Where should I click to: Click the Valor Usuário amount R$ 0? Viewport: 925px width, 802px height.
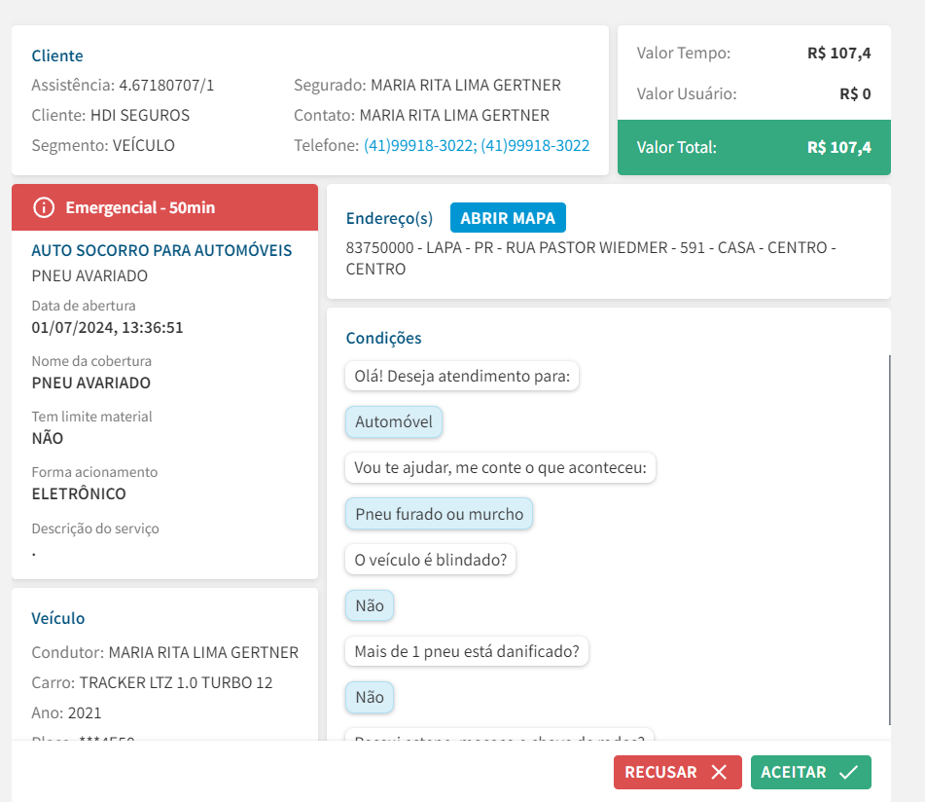[855, 93]
